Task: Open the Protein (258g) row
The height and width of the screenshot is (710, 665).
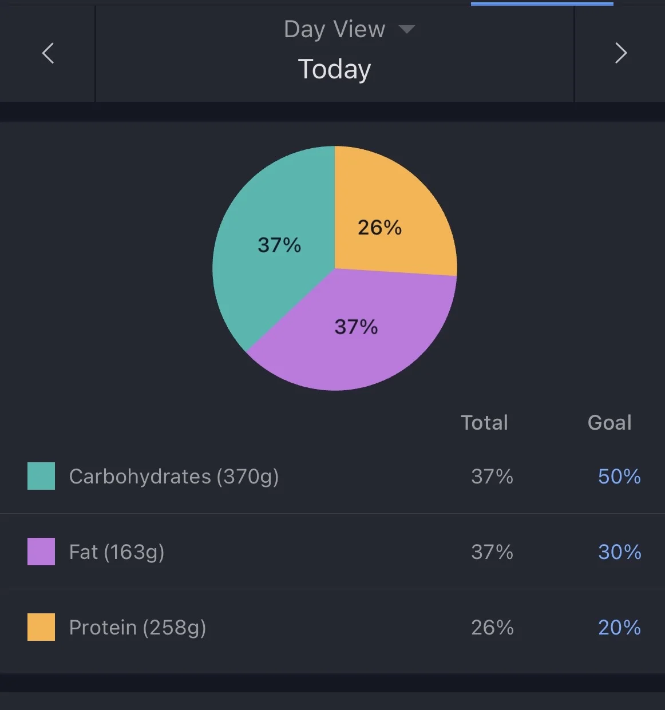Action: 137,628
